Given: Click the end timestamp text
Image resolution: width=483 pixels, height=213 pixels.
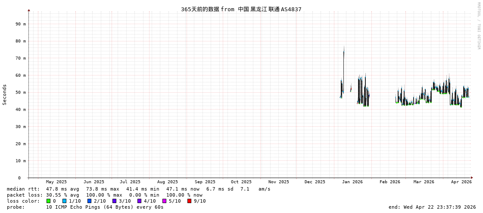Looking at the screenshot, I should (432, 207).
